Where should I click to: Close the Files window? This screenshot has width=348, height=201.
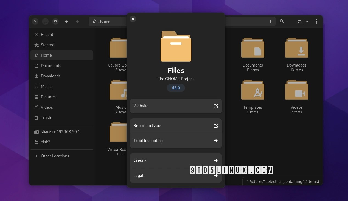click(35, 21)
